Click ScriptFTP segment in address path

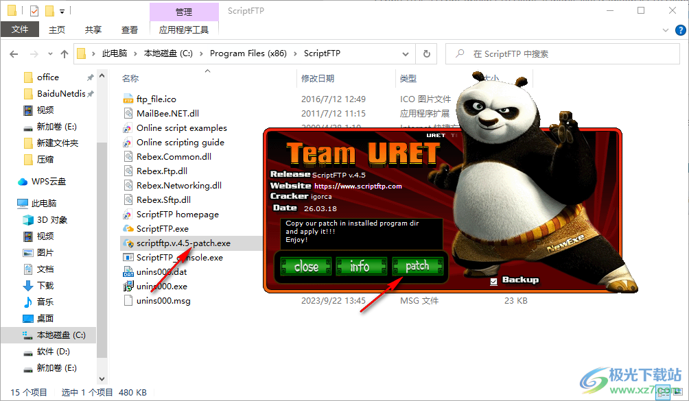322,53
